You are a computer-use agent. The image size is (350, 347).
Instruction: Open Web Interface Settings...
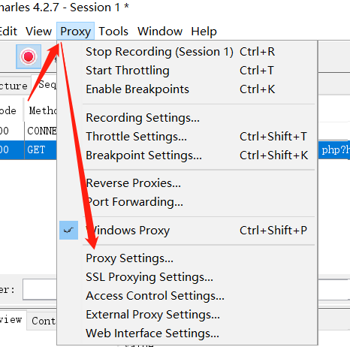(x=187, y=333)
